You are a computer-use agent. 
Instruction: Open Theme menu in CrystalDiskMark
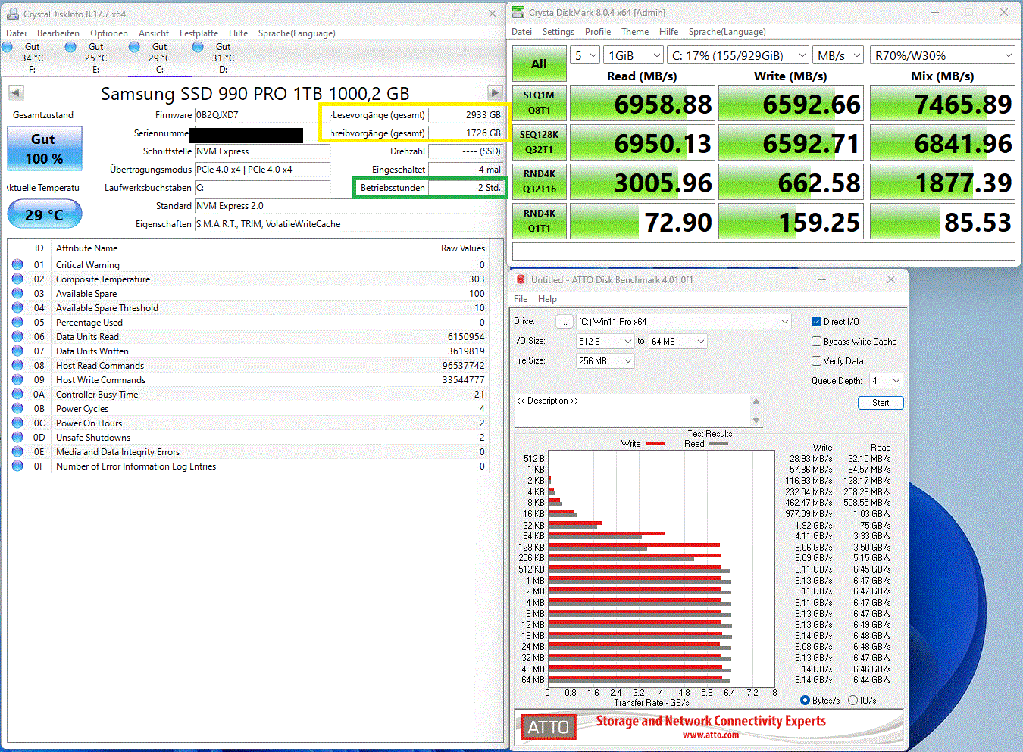pyautogui.click(x=635, y=32)
